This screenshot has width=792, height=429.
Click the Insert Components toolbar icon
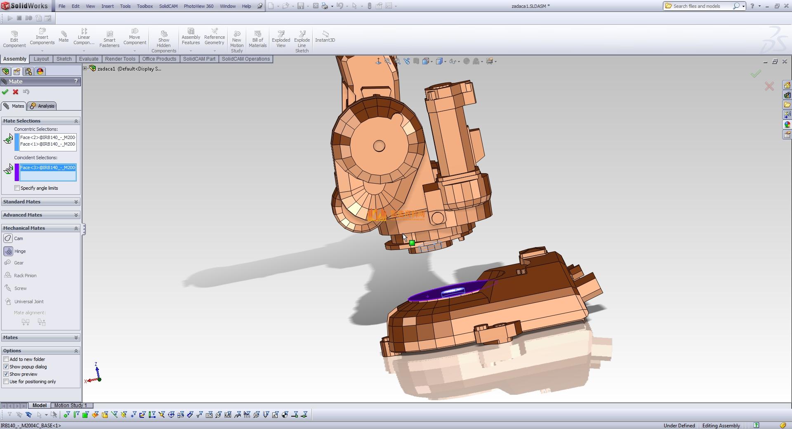[42, 37]
